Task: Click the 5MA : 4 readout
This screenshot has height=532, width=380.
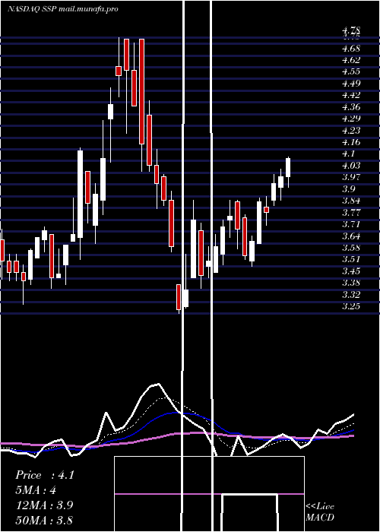Action: click(x=36, y=490)
